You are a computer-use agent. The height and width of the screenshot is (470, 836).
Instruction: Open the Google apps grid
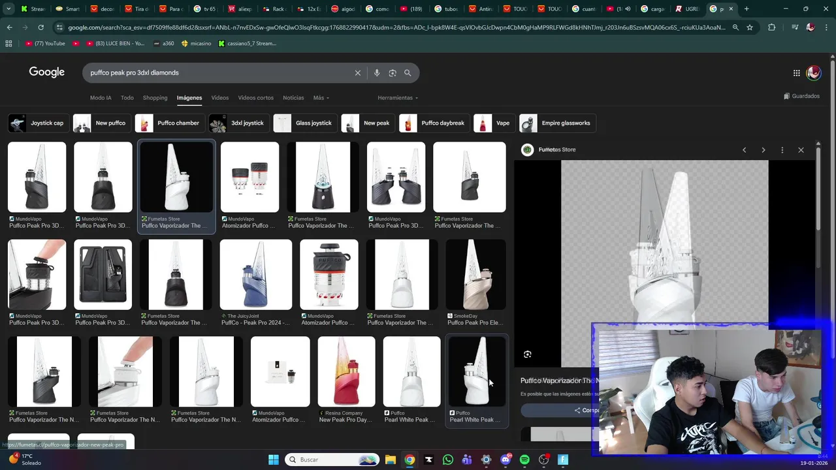tap(796, 73)
